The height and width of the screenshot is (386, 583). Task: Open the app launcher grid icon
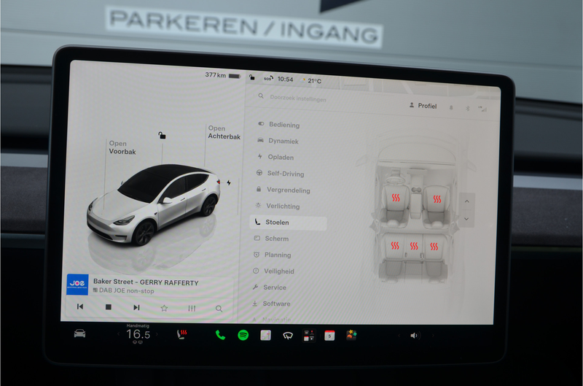coord(309,336)
